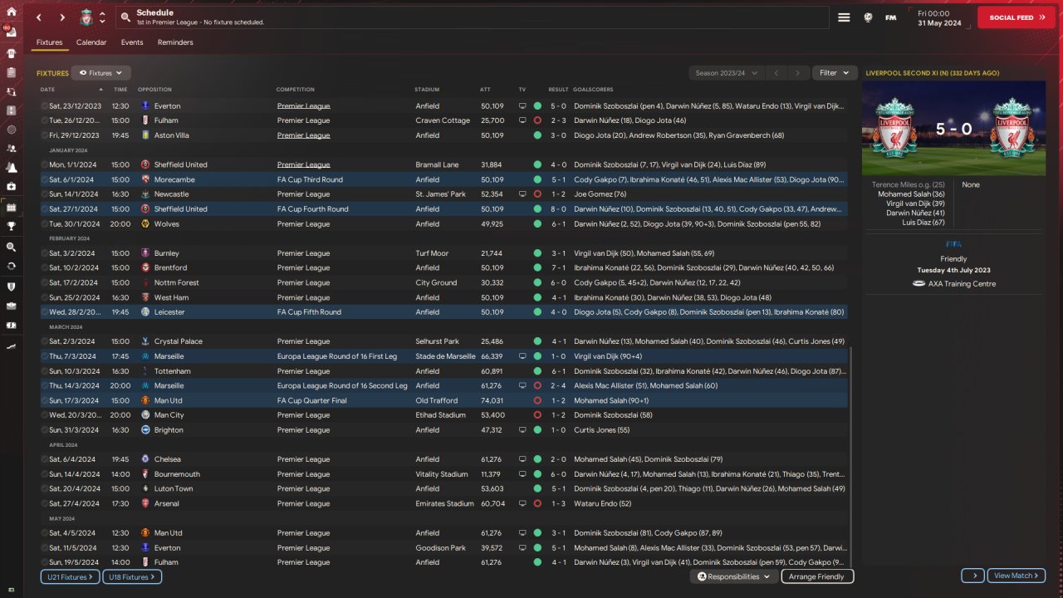Open the Finances banknote icon
The height and width of the screenshot is (598, 1063).
tap(12, 325)
